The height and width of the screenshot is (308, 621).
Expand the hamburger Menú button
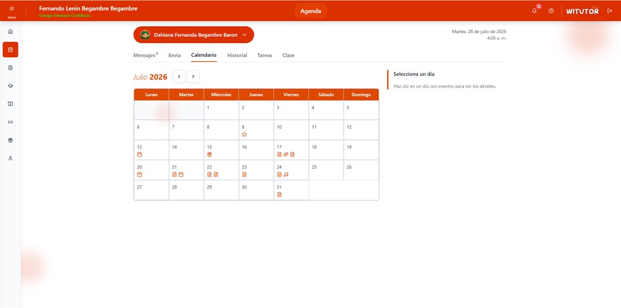pyautogui.click(x=11, y=11)
